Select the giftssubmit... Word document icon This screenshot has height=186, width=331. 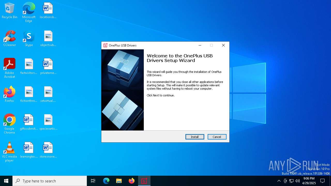coord(29,122)
